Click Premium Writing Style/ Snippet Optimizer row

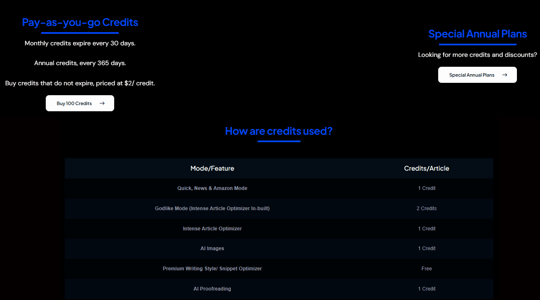(212, 269)
